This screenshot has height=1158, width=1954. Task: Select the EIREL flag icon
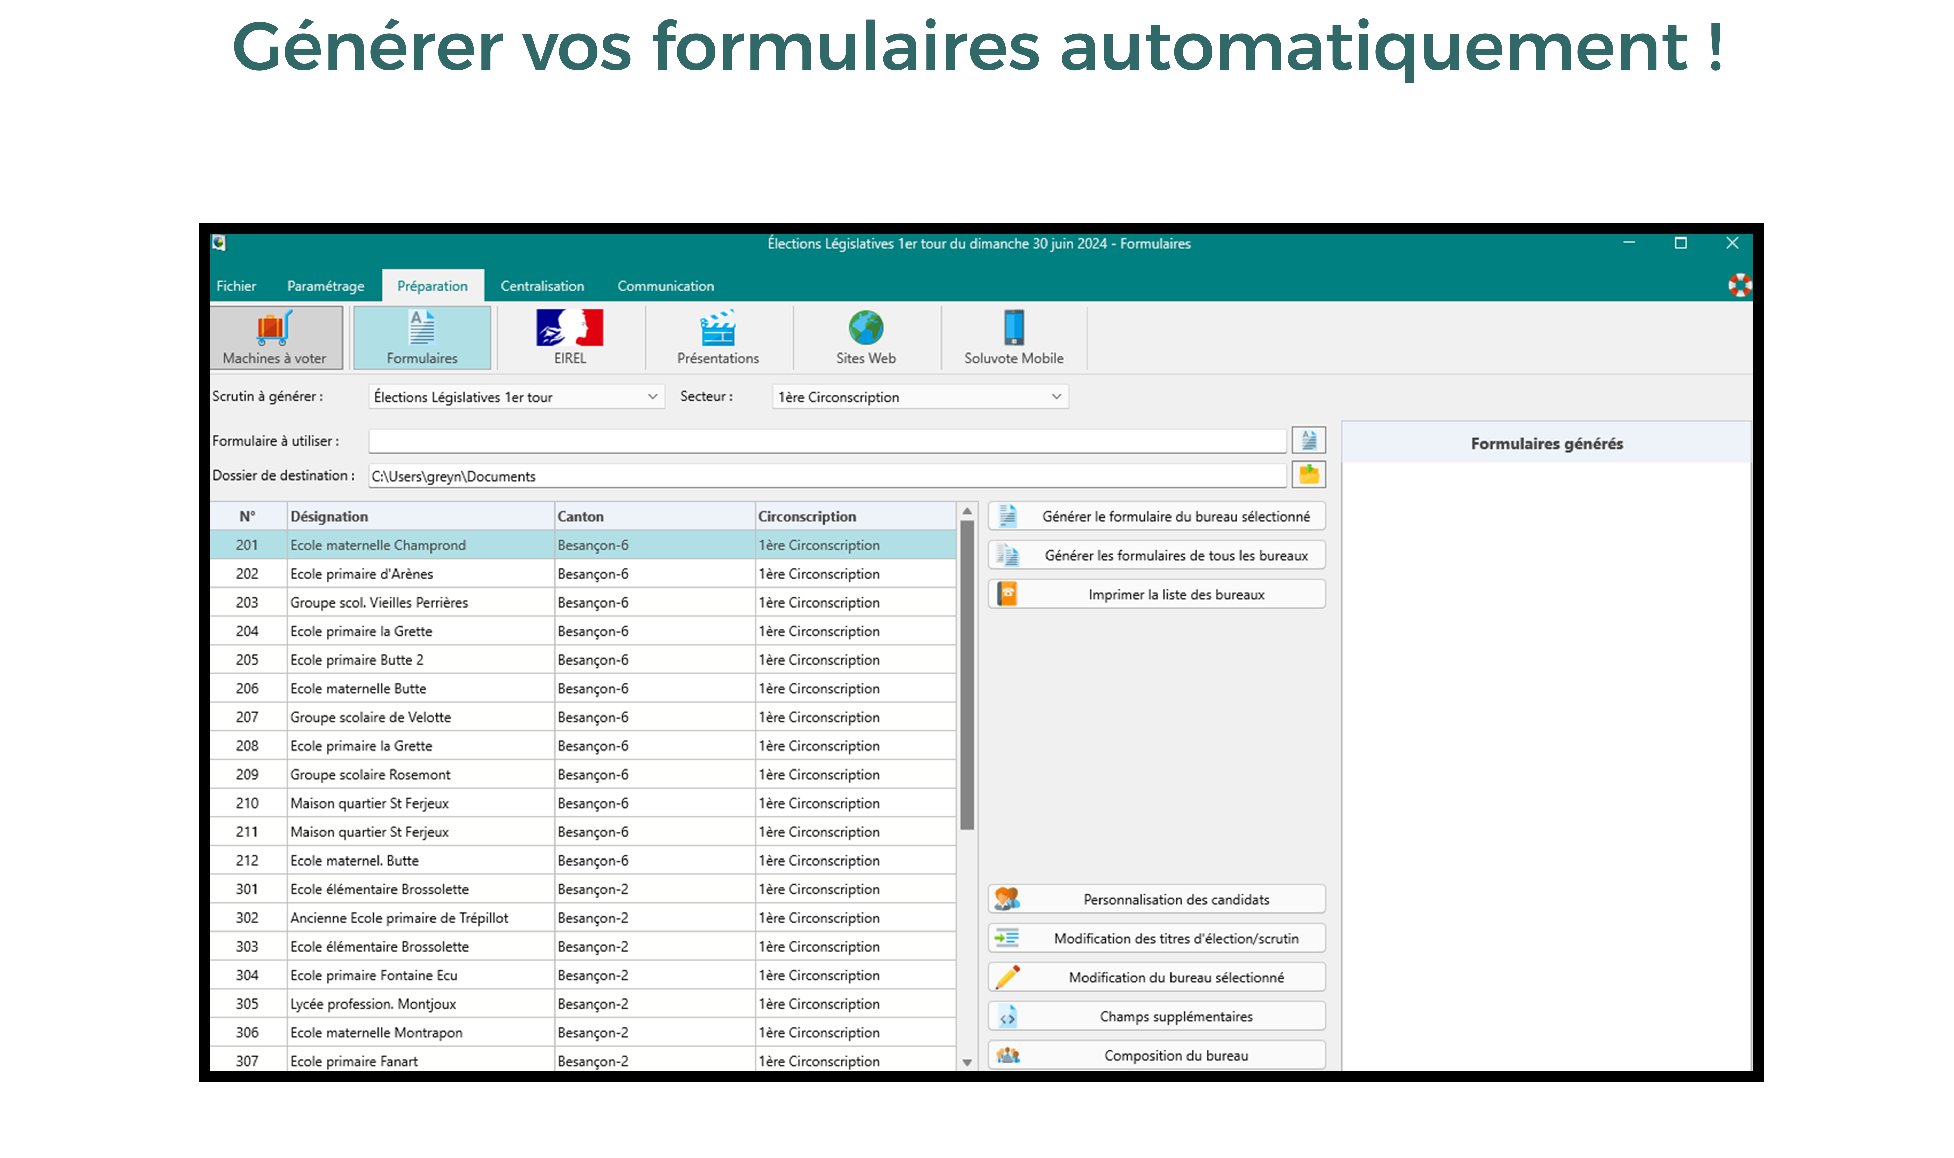tap(569, 328)
